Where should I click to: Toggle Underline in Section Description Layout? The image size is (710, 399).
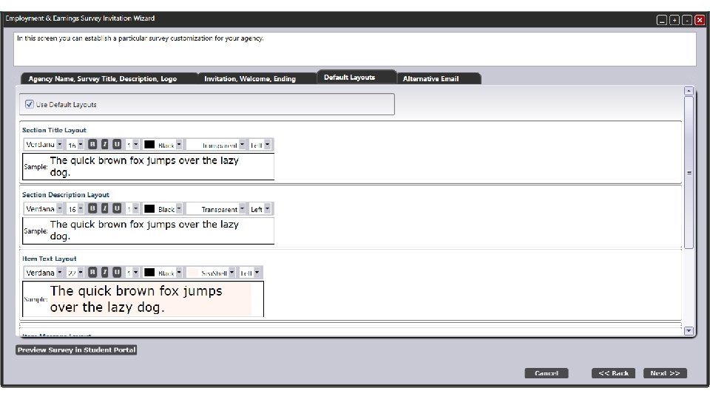pyautogui.click(x=117, y=208)
